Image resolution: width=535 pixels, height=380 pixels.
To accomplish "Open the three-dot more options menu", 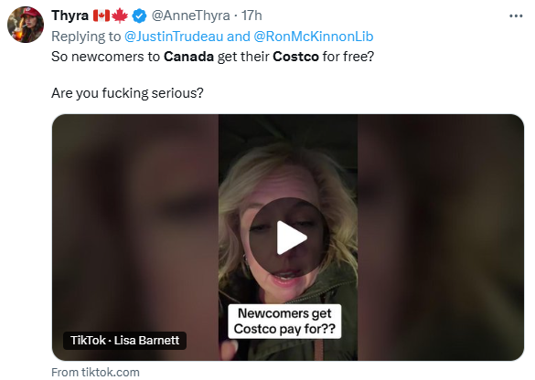I will 516,16.
